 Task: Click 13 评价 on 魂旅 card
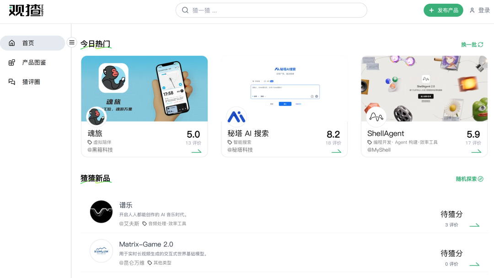click(x=193, y=143)
